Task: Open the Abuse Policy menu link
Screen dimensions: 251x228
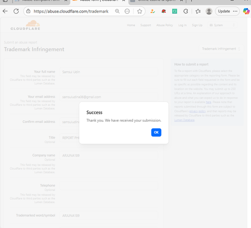Action: pyautogui.click(x=165, y=25)
